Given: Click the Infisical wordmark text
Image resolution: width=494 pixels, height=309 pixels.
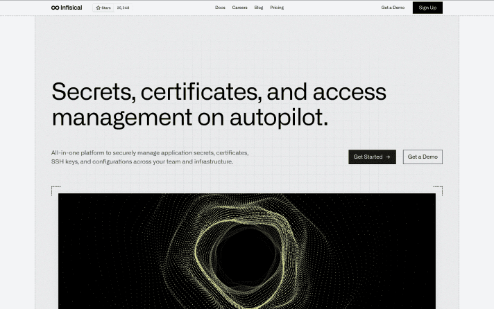Looking at the screenshot, I should (71, 8).
